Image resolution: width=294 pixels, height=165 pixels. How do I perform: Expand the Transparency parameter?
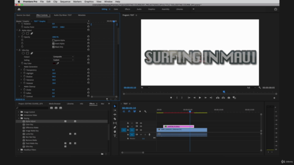coord(21,70)
